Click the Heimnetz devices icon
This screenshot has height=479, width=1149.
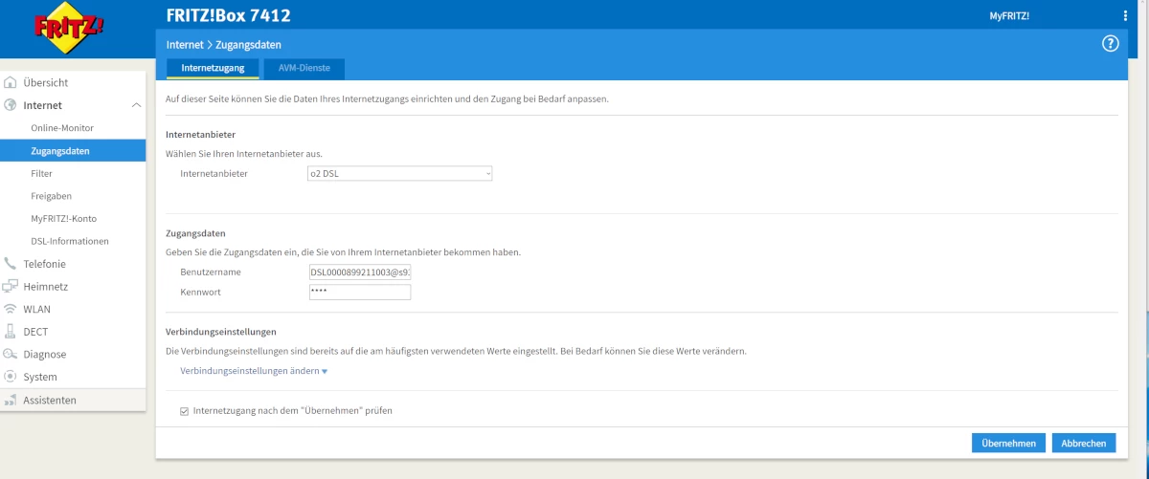click(x=11, y=286)
